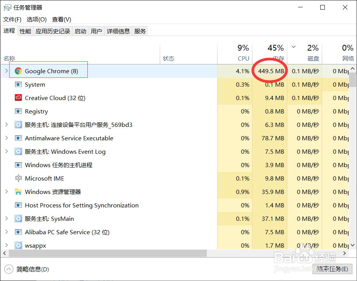
Task: Click the Windows 资源管理器 folder icon
Action: [18, 192]
